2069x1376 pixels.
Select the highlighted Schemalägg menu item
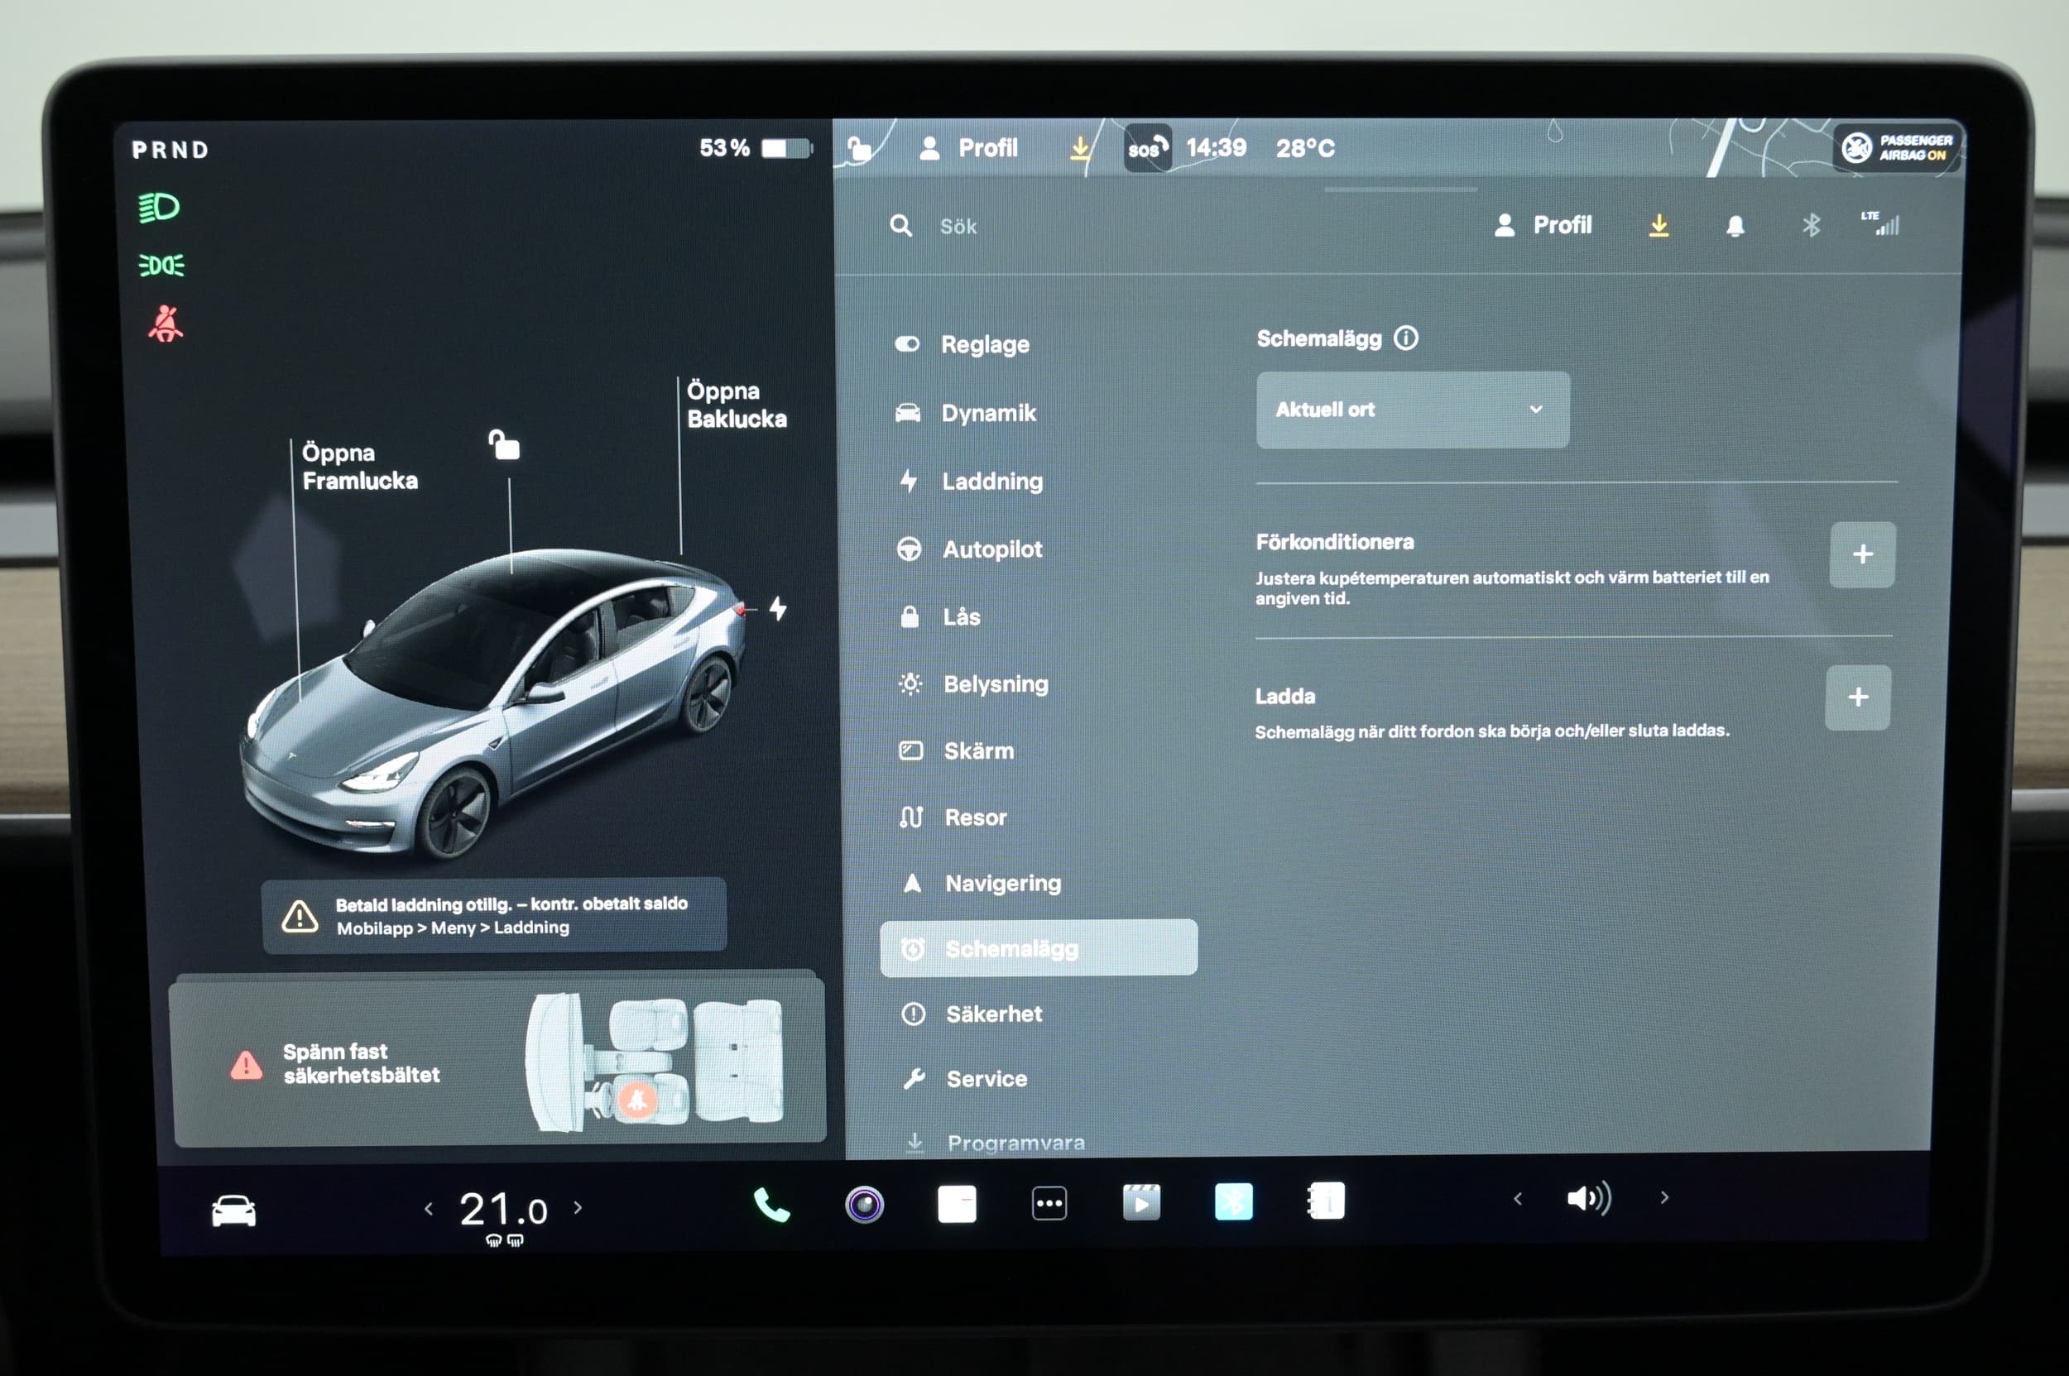point(1039,948)
